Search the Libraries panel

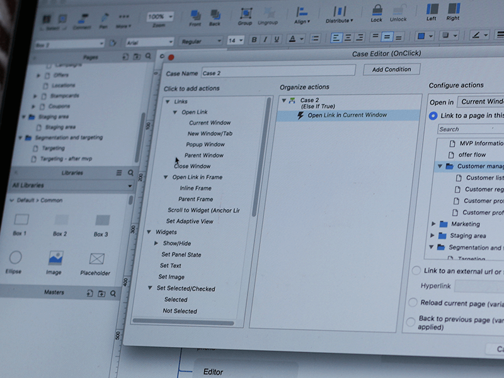point(131,173)
